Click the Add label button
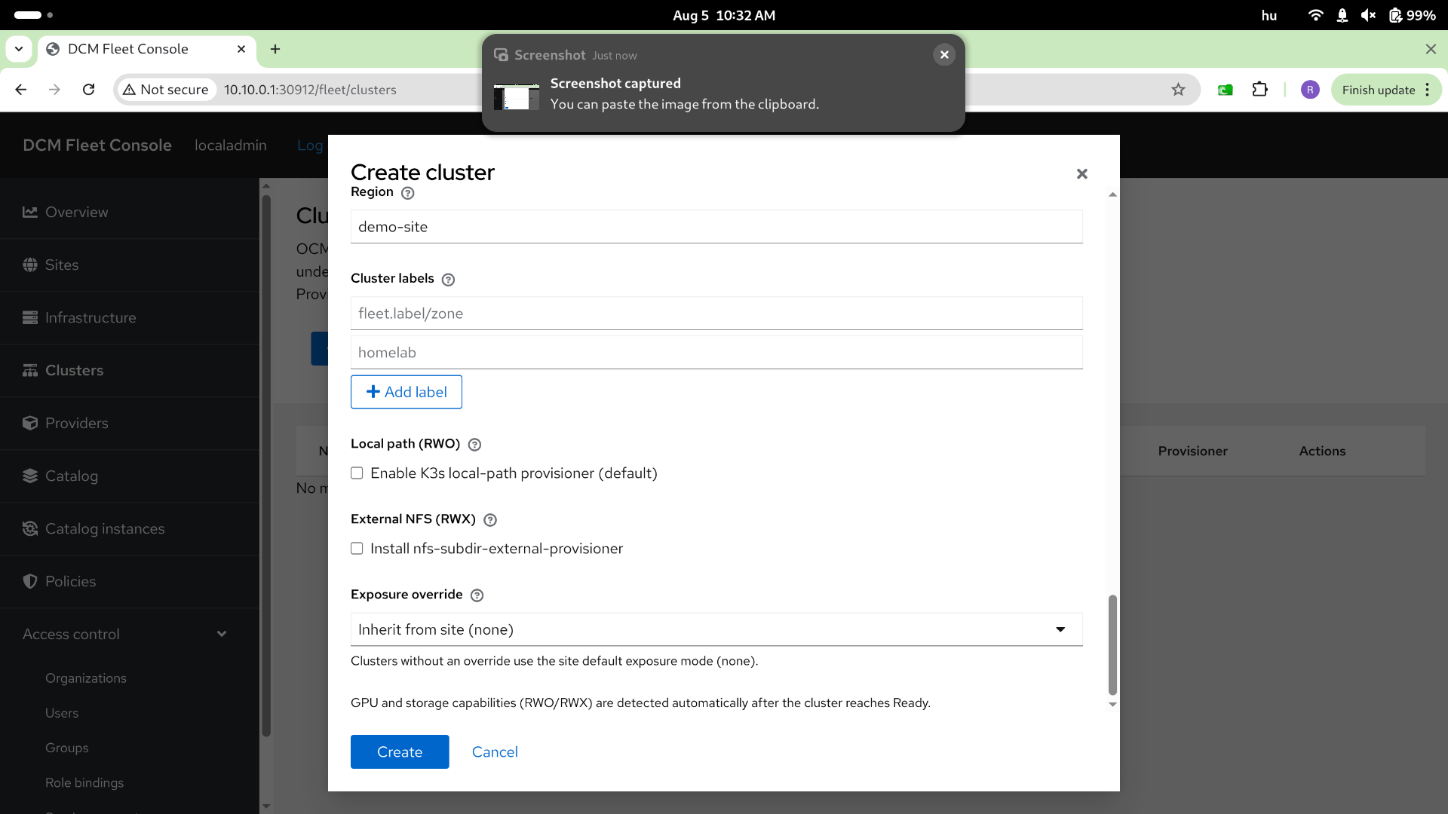Screen dimensions: 1448x814 pos(406,392)
